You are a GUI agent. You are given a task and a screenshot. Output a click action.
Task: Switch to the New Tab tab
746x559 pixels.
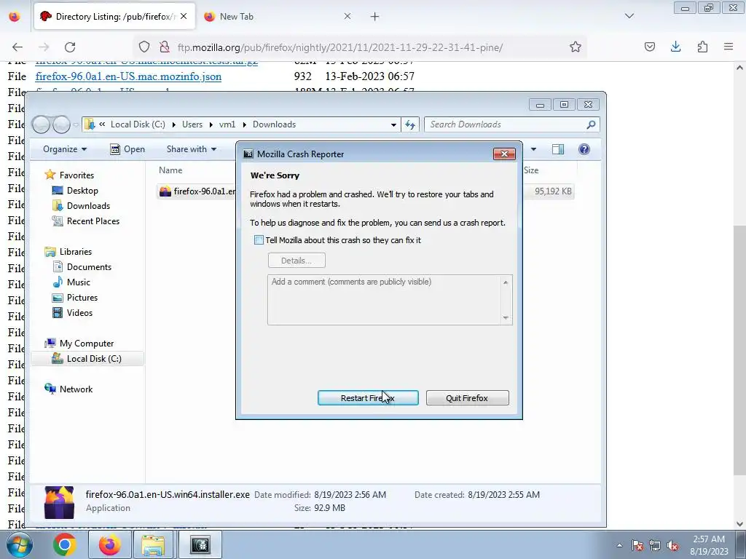(276, 17)
